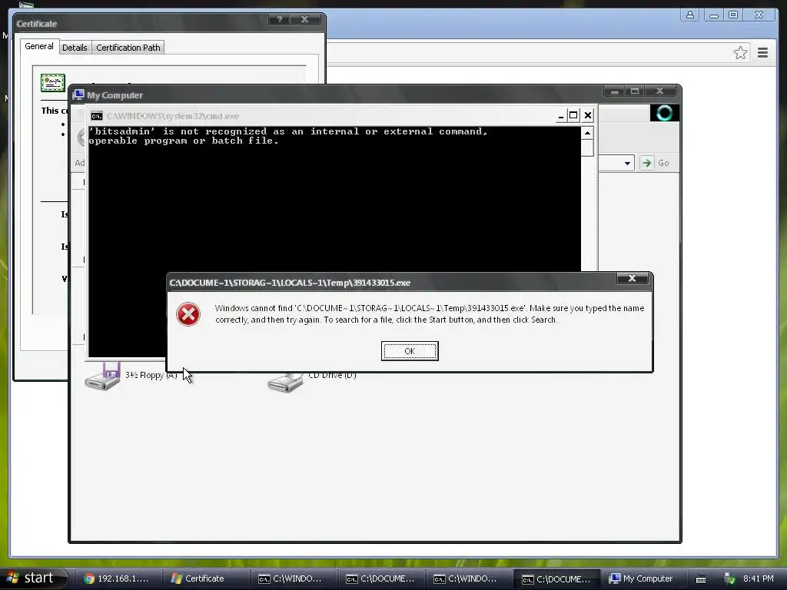Switch to first C:\DOCUME... taskbar item
Viewport: 787px width, 590px height.
tap(381, 579)
